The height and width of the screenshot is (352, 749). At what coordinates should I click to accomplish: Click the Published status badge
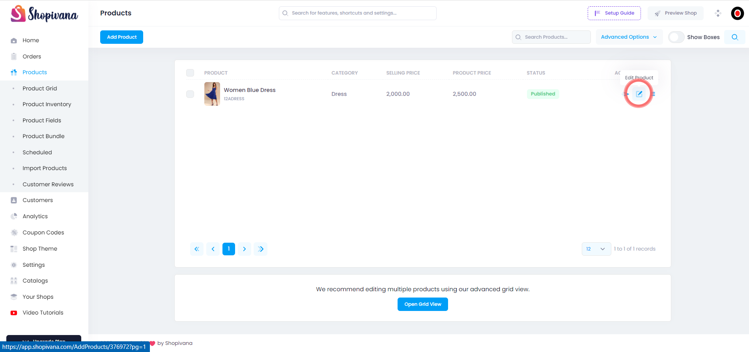pyautogui.click(x=543, y=94)
